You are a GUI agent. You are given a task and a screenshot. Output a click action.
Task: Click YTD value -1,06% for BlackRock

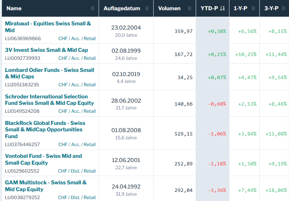pyautogui.click(x=217, y=134)
